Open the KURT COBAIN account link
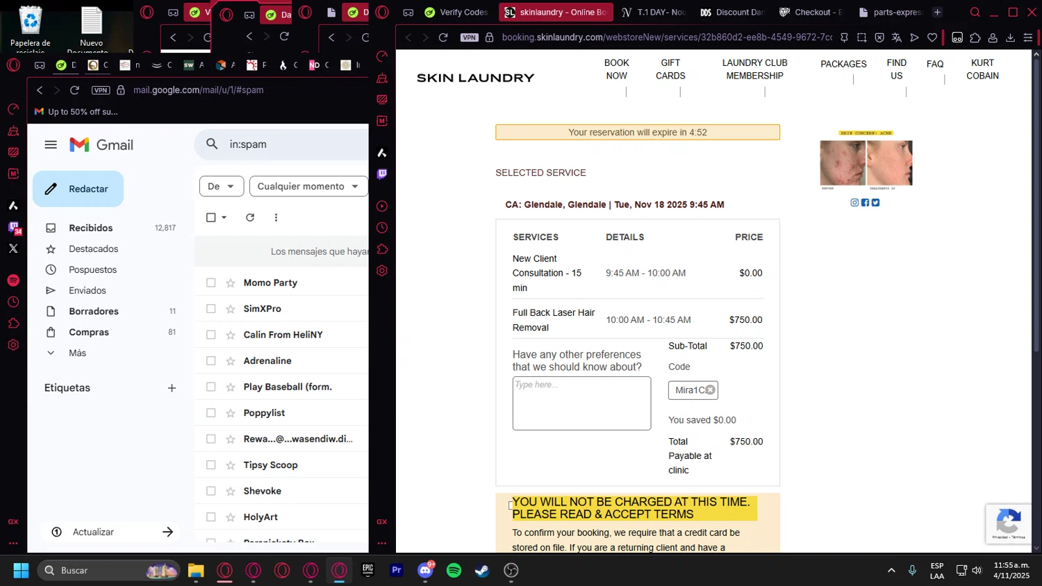1042x586 pixels. coord(982,69)
